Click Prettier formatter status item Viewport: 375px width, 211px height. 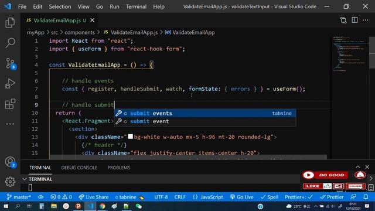tap(332, 197)
